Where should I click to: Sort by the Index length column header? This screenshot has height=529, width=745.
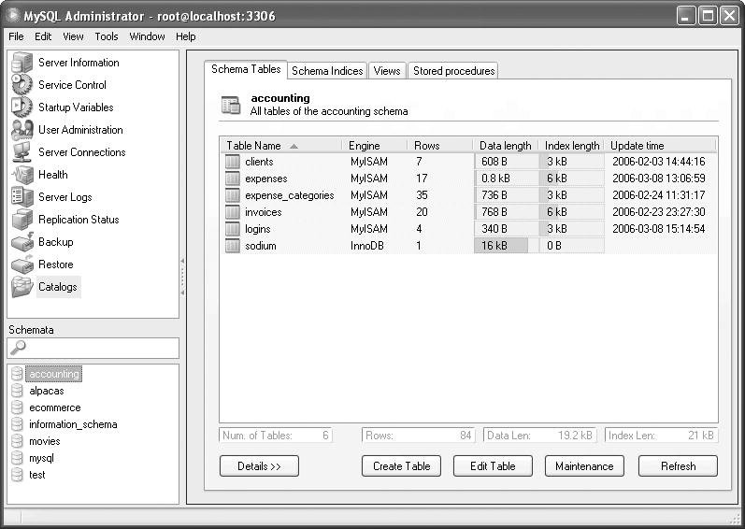(571, 146)
